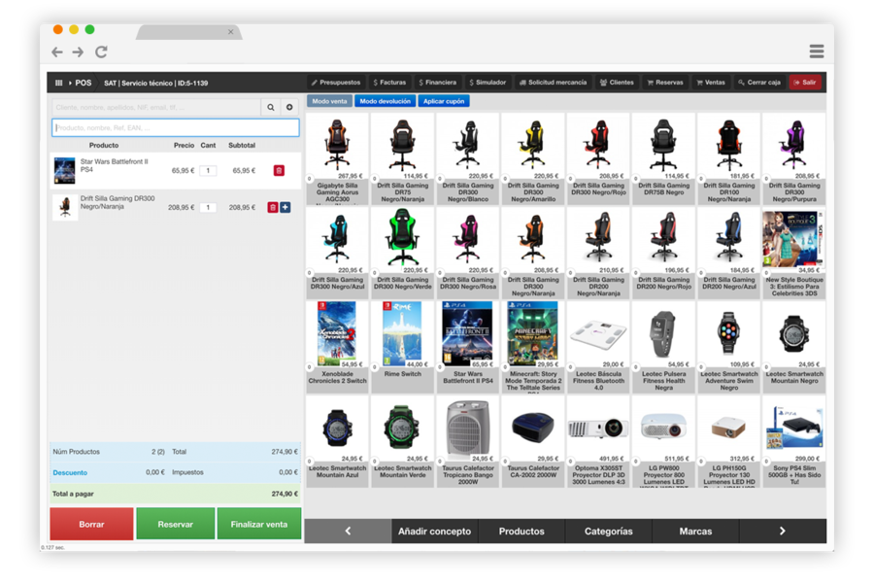Add Drift DR300 Negro/Amarillo chair
The width and height of the screenshot is (874, 584).
533,158
